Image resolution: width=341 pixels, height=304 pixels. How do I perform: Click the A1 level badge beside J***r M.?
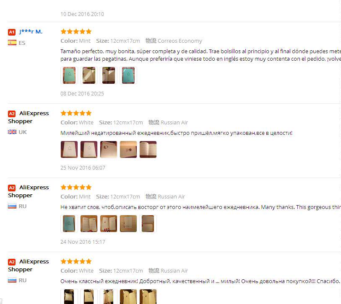click(12, 32)
